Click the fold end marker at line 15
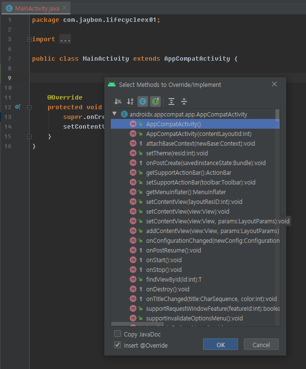This screenshot has width=306, height=369. click(29, 136)
